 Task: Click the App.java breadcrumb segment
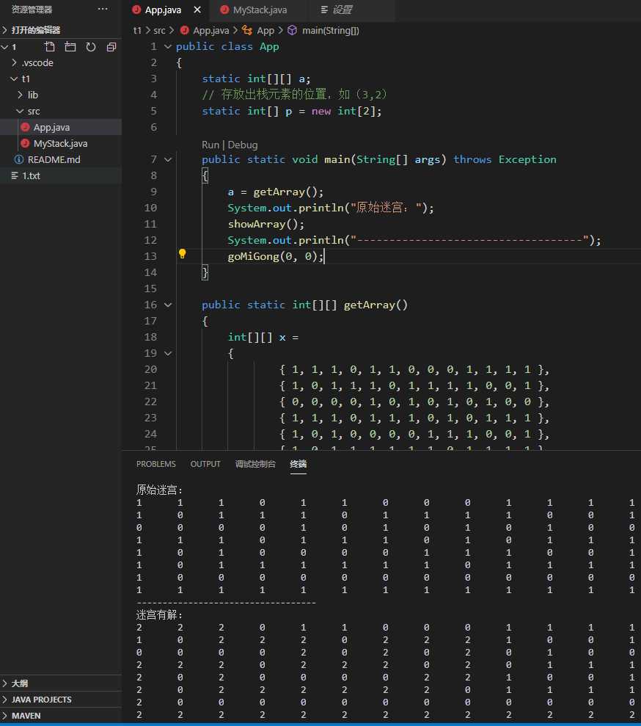[211, 31]
